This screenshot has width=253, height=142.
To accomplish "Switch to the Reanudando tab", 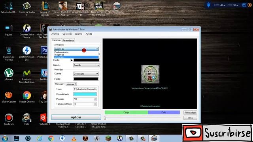I will [68, 40].
